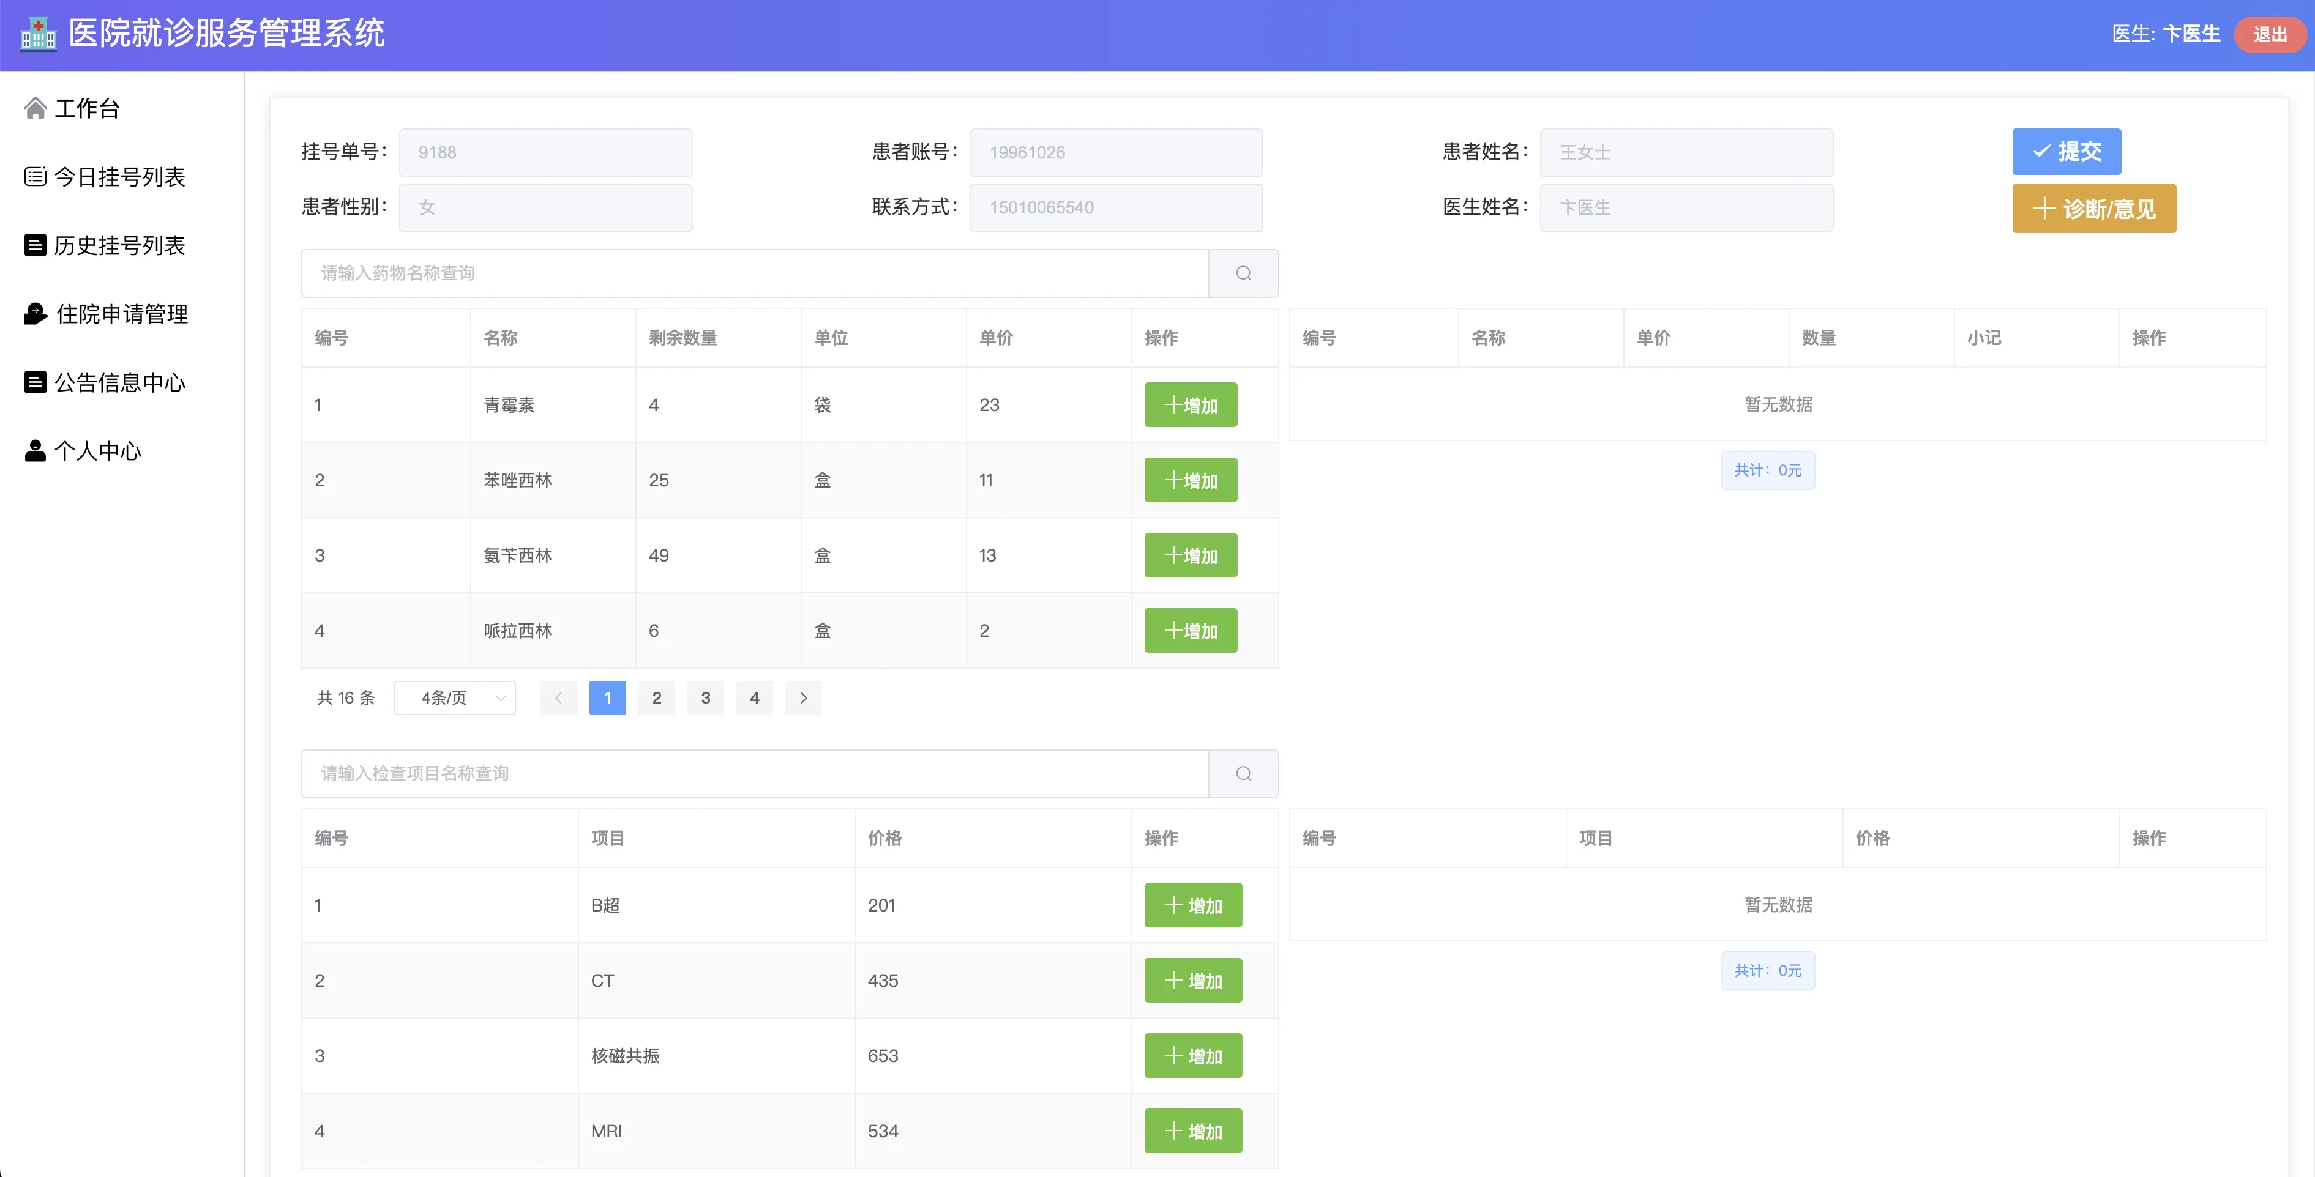Jump to page 2 of drug list
The image size is (2315, 1177).
(657, 698)
